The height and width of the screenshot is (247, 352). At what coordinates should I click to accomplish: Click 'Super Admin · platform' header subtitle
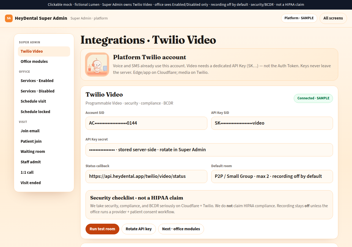point(89,18)
